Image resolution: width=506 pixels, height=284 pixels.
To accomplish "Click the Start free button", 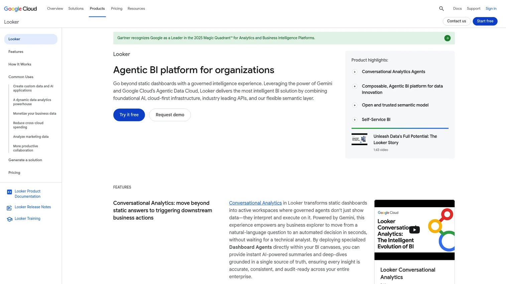I will coord(485,21).
